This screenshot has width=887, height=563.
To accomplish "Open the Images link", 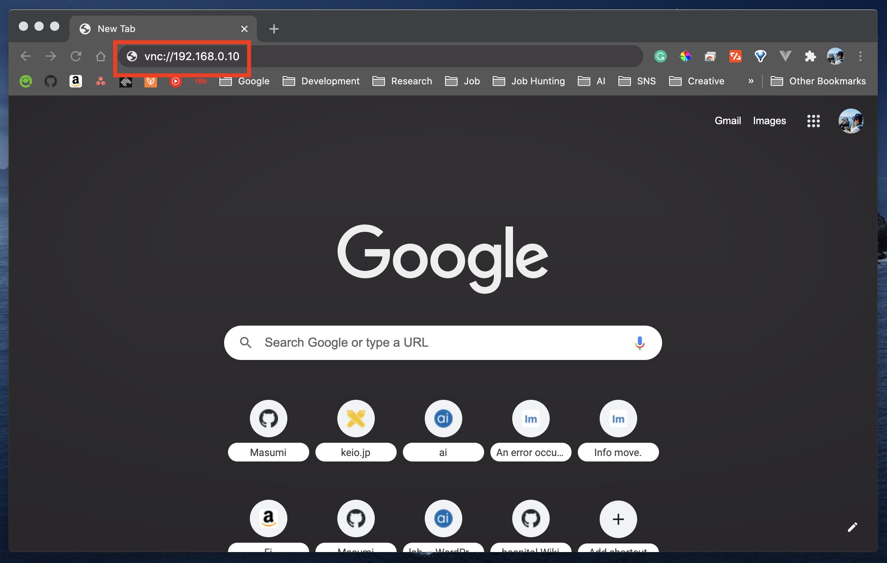I will pyautogui.click(x=769, y=121).
